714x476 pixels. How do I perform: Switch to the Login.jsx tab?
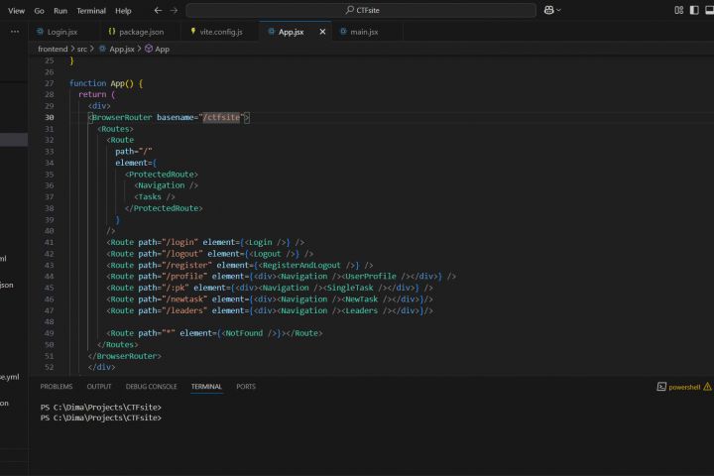click(x=61, y=32)
